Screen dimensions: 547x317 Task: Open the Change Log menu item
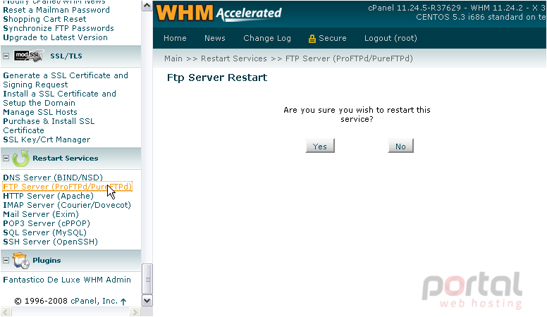pyautogui.click(x=267, y=38)
